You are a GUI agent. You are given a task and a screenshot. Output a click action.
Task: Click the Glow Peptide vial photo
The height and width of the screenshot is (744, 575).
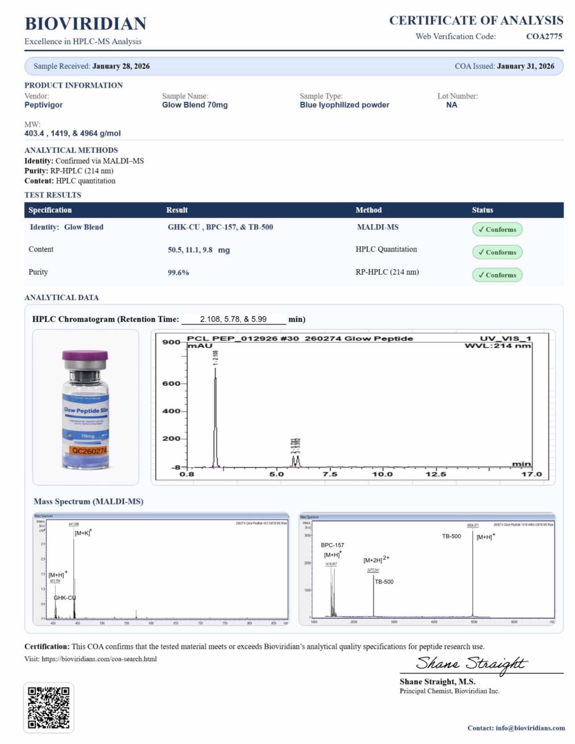[x=85, y=407]
